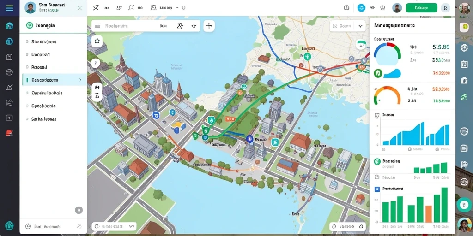Close the user profile panel with the X

click(79, 8)
